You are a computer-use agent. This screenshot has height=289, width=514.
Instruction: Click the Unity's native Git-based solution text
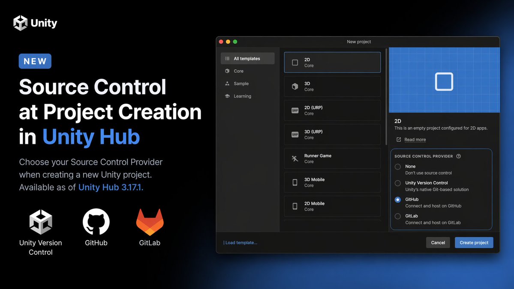coord(437,190)
